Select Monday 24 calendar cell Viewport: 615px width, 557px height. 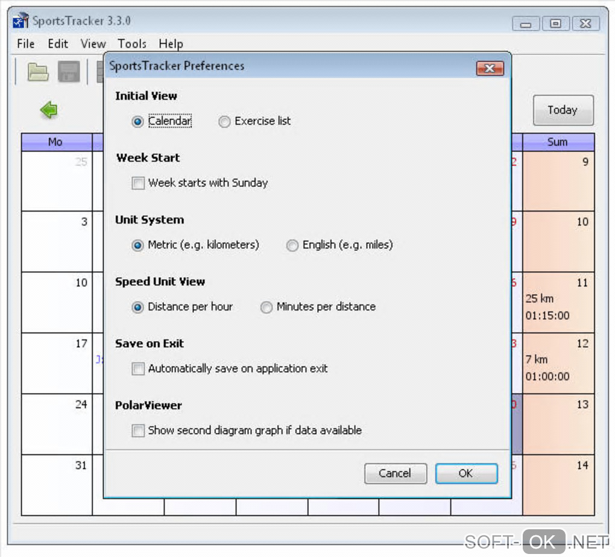pyautogui.click(x=57, y=424)
